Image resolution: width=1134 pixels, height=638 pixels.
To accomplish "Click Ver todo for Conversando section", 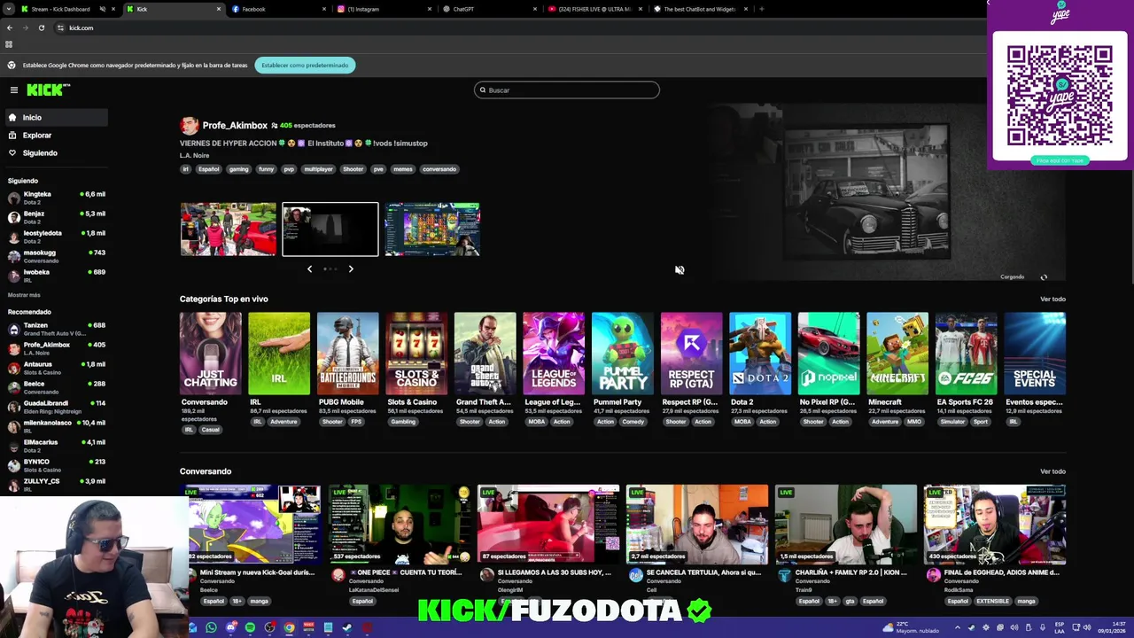I will (x=1052, y=471).
